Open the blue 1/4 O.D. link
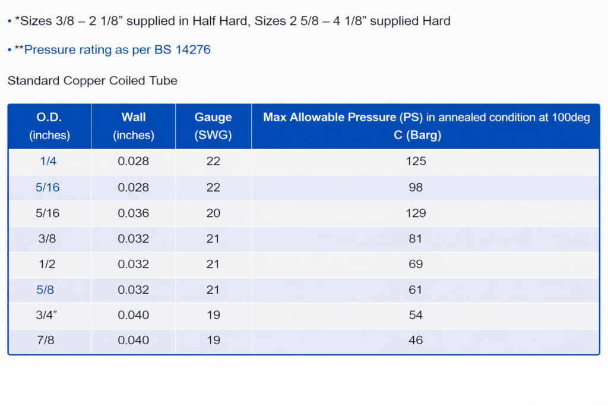Image resolution: width=608 pixels, height=406 pixels. click(49, 161)
